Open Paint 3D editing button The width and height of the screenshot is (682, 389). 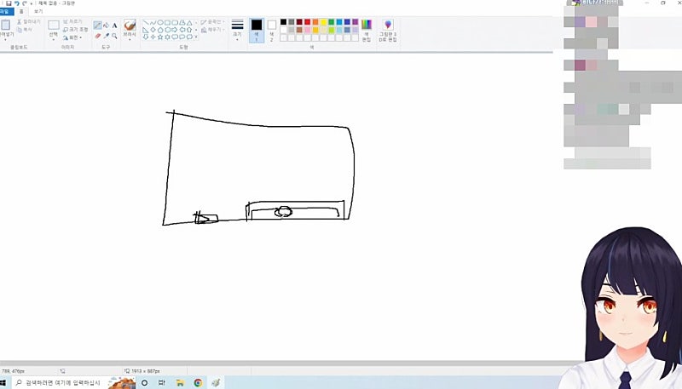388,29
